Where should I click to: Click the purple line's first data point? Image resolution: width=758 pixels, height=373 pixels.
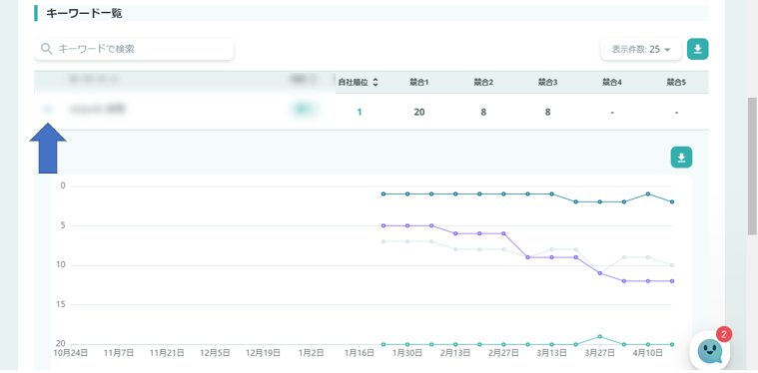pyautogui.click(x=383, y=225)
